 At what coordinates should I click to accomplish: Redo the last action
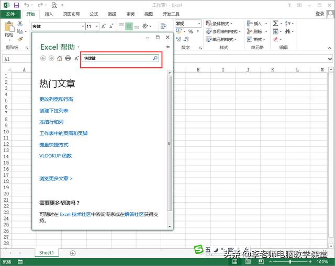coord(40,5)
